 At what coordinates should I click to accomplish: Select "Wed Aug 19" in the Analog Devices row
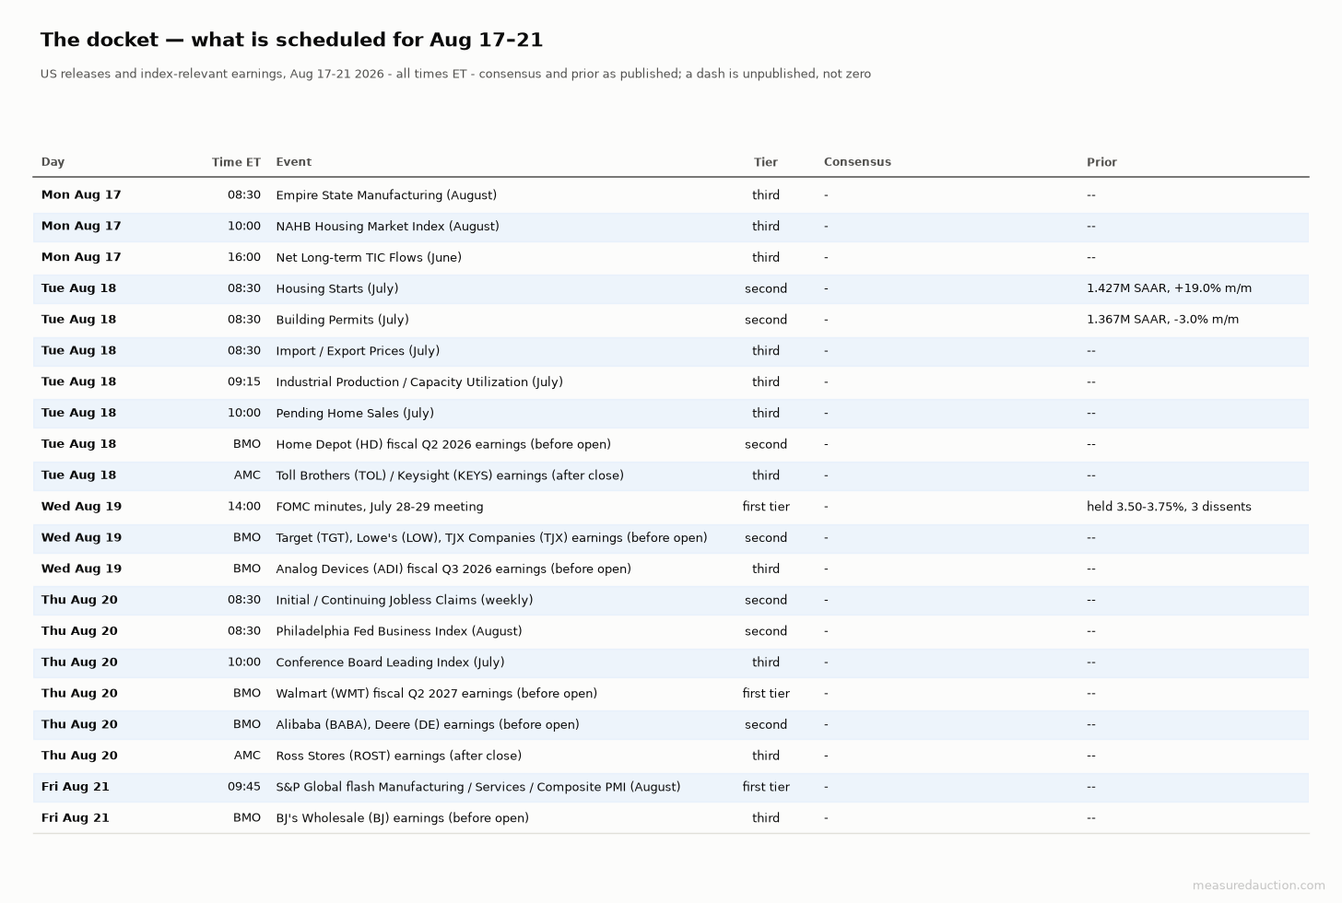click(81, 569)
